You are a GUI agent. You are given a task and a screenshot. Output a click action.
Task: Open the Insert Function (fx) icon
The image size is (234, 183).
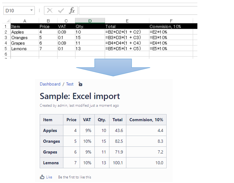pos(71,10)
